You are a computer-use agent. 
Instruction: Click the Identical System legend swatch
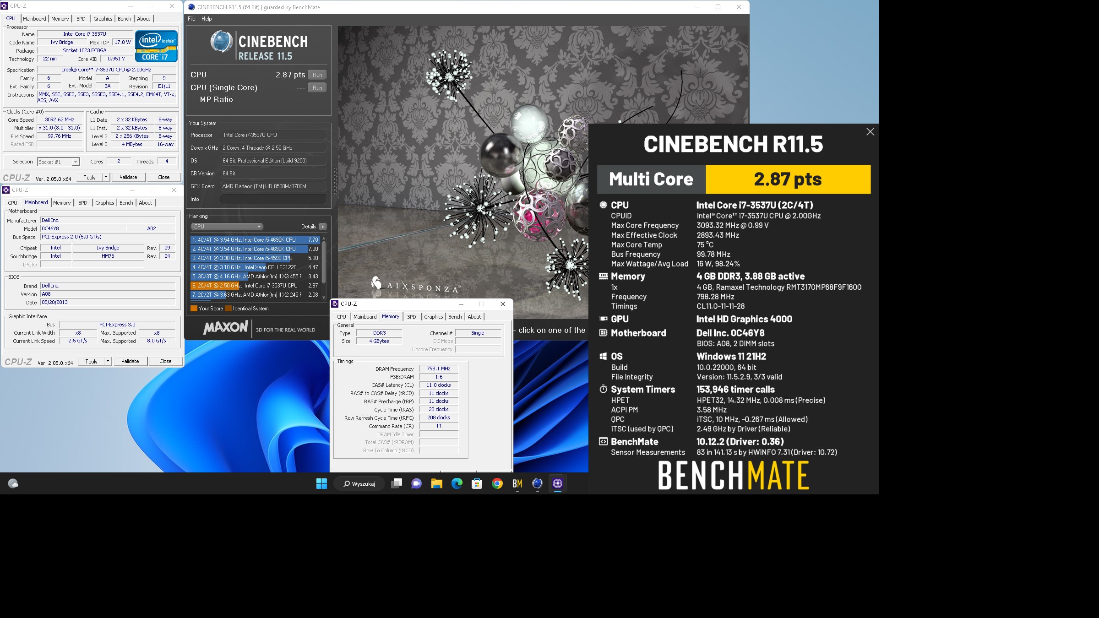[228, 309]
